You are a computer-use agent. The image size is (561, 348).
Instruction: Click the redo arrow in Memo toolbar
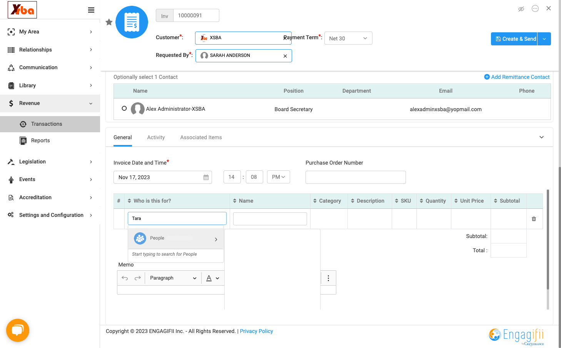(137, 278)
